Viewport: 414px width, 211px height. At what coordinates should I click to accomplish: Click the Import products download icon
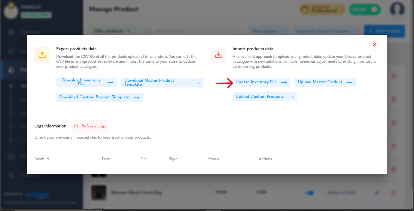[219, 55]
